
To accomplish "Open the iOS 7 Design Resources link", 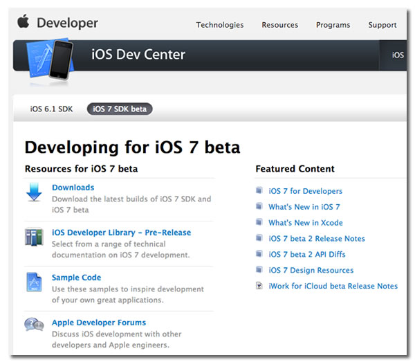I will [311, 271].
